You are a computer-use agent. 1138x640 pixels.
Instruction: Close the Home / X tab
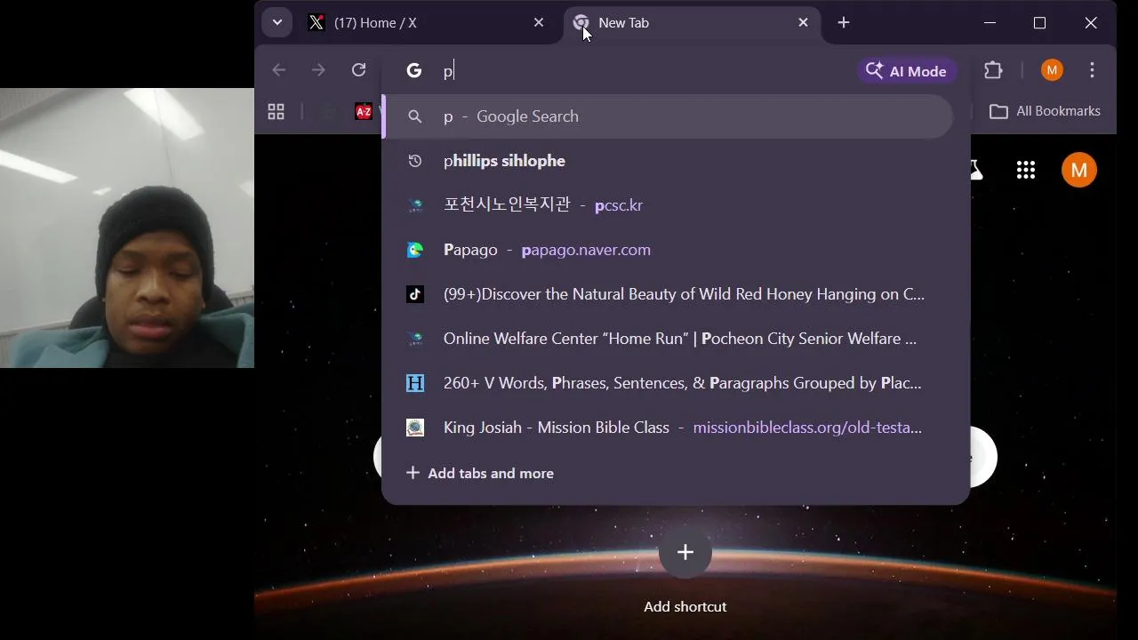tap(539, 23)
